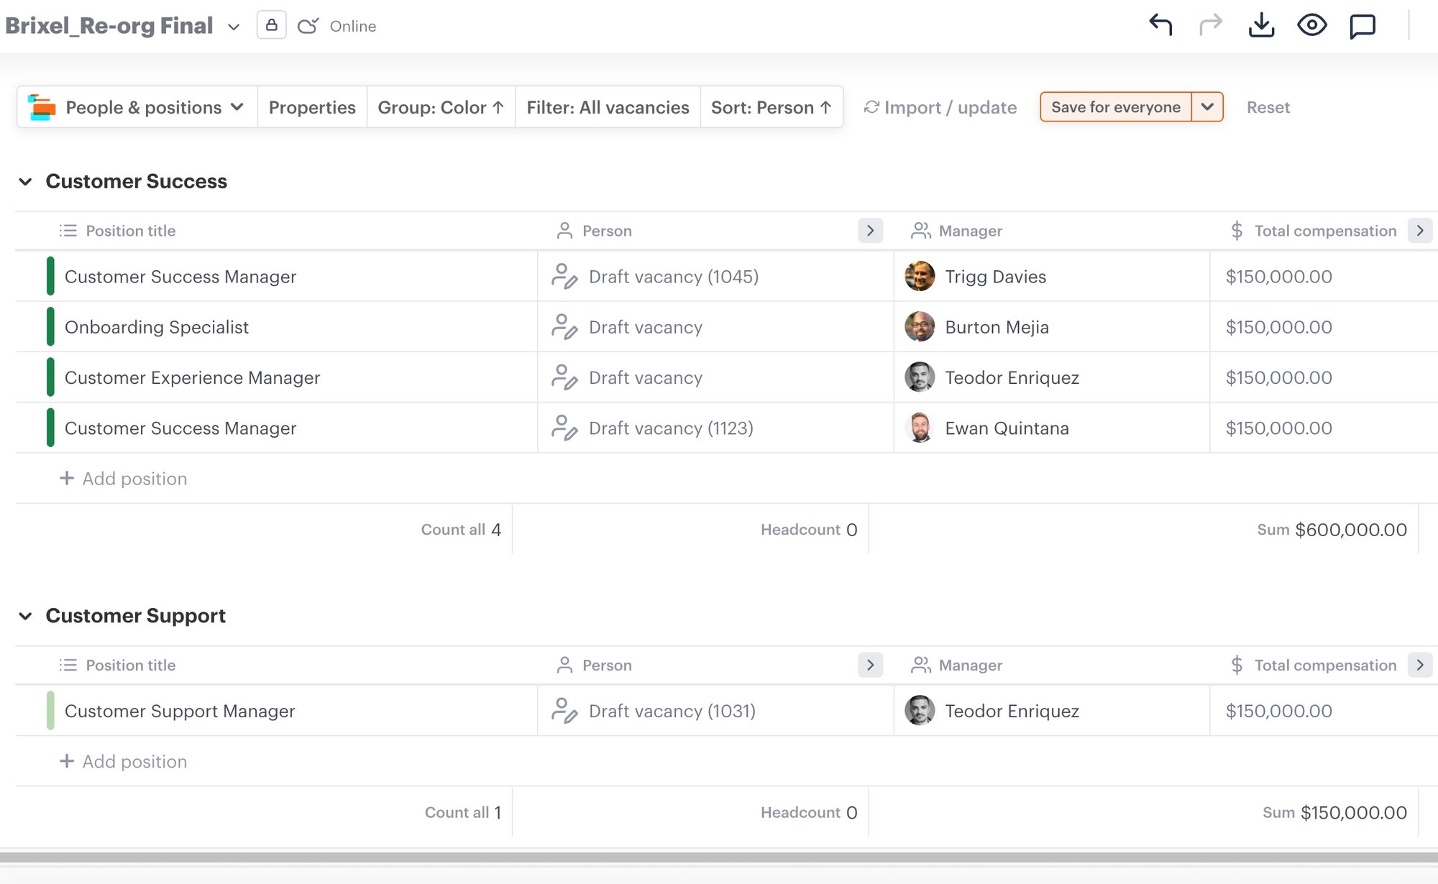Screen dimensions: 1438x884
Task: Click Trigg Davies's avatar photo
Action: (919, 276)
